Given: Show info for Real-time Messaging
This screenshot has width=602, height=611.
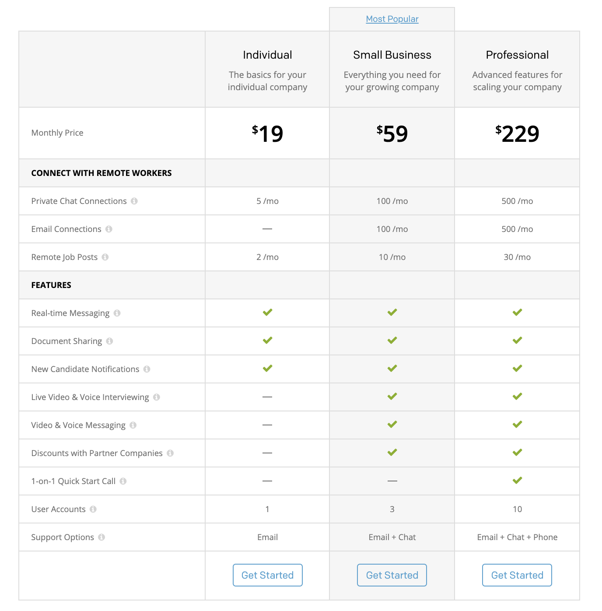Looking at the screenshot, I should tap(117, 313).
